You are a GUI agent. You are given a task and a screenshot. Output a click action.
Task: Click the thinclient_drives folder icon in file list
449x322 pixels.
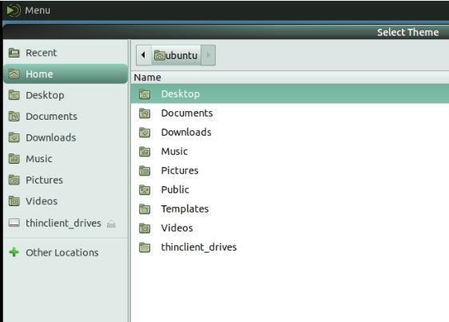145,248
